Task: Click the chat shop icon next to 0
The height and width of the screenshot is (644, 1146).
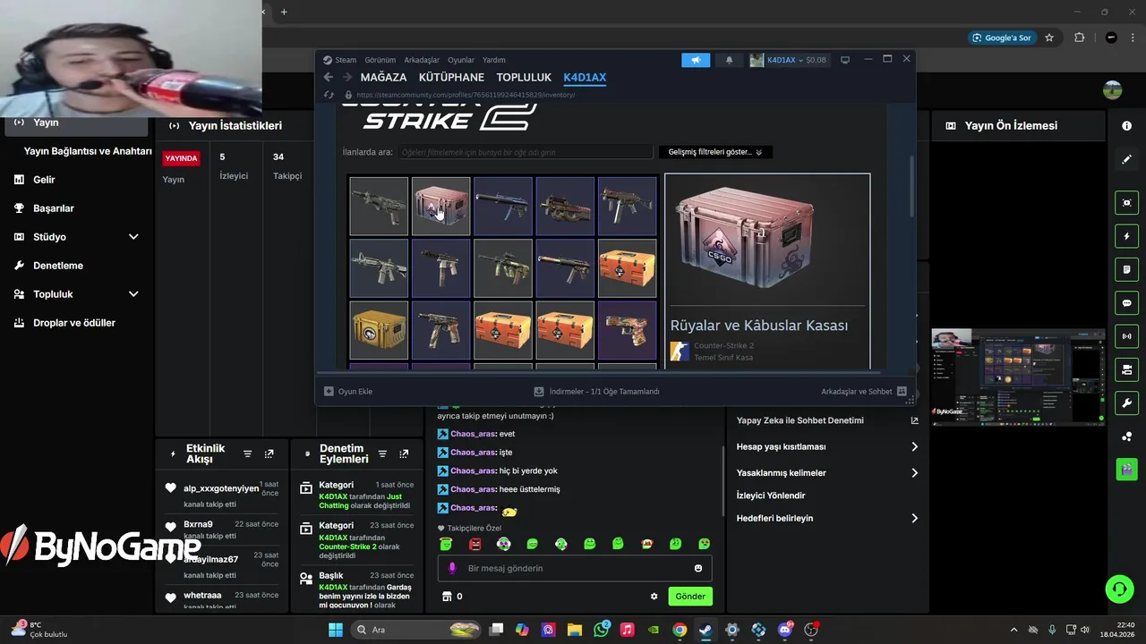Action: [447, 597]
